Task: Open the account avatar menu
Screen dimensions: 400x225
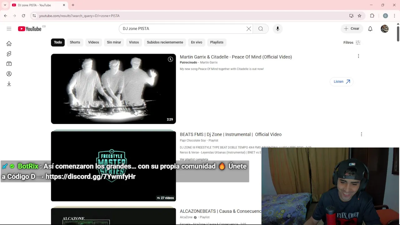Action: tap(385, 29)
